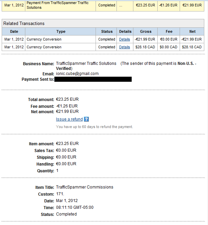
Task: Click the Sales Tax value €0.00 EUR
Action: [66, 150]
